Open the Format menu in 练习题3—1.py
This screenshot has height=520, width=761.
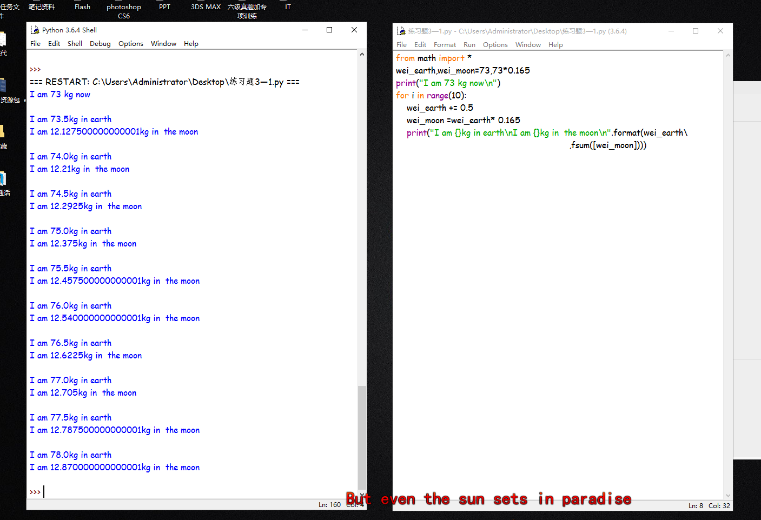[445, 44]
